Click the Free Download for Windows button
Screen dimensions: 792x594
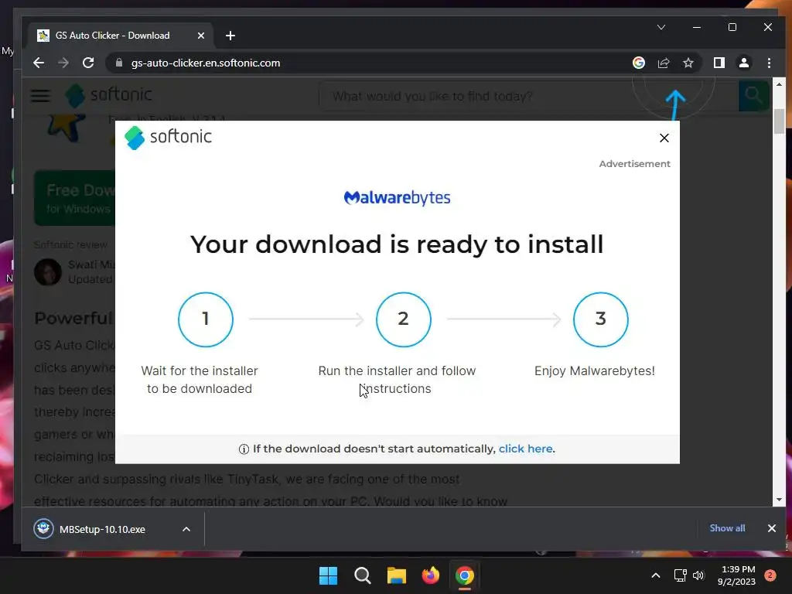(x=75, y=198)
